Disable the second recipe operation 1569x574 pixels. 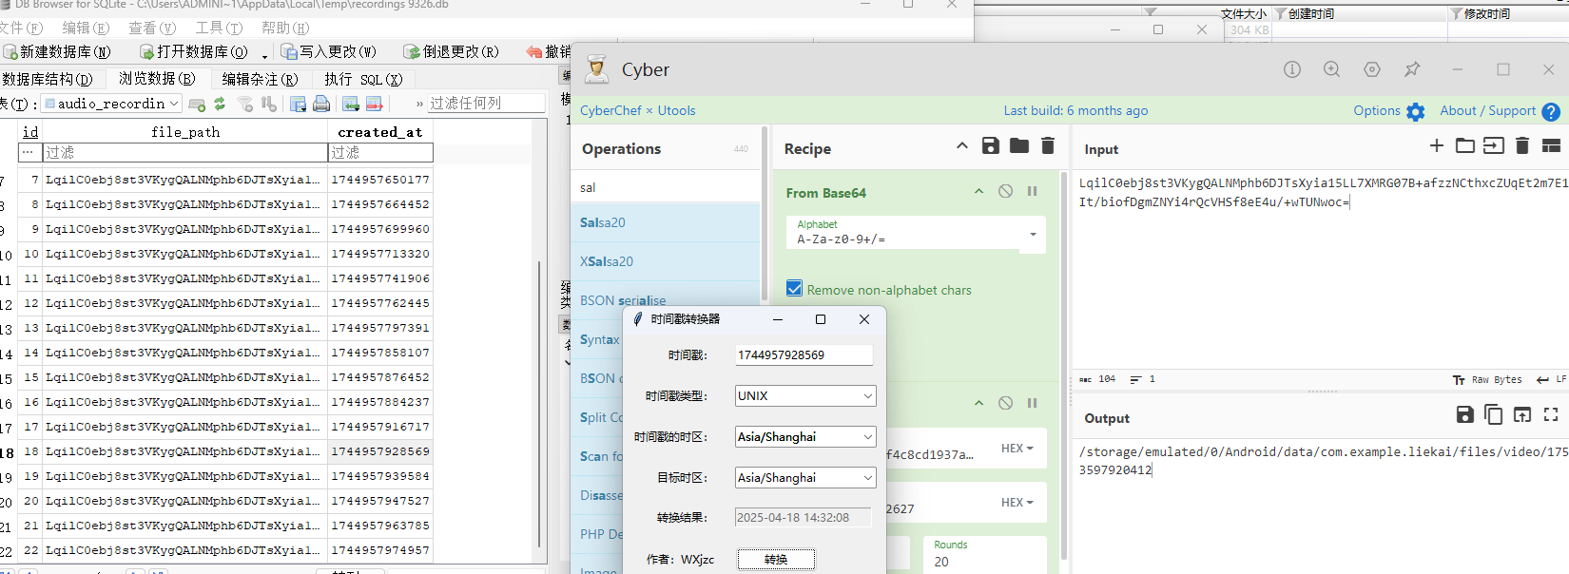1005,403
